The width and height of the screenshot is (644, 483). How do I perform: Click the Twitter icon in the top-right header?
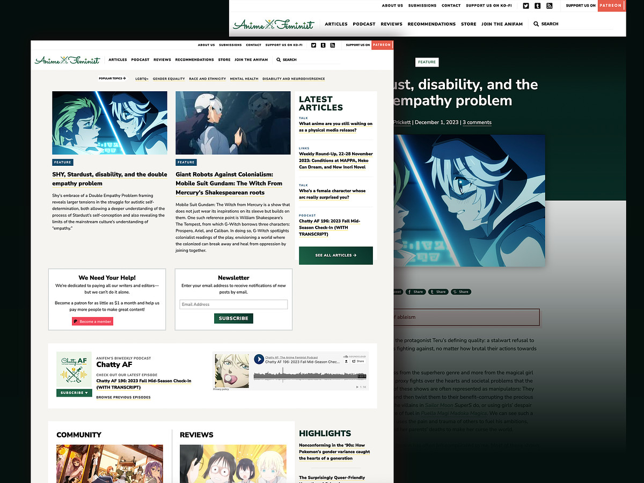tap(525, 5)
